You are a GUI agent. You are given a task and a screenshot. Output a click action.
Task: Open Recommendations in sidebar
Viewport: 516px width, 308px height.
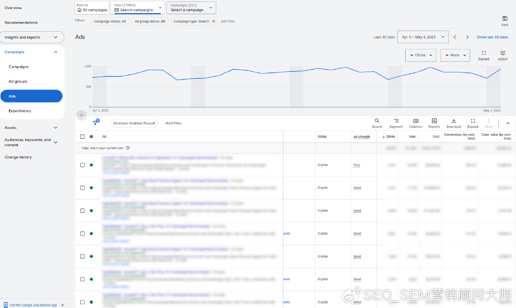[x=21, y=22]
